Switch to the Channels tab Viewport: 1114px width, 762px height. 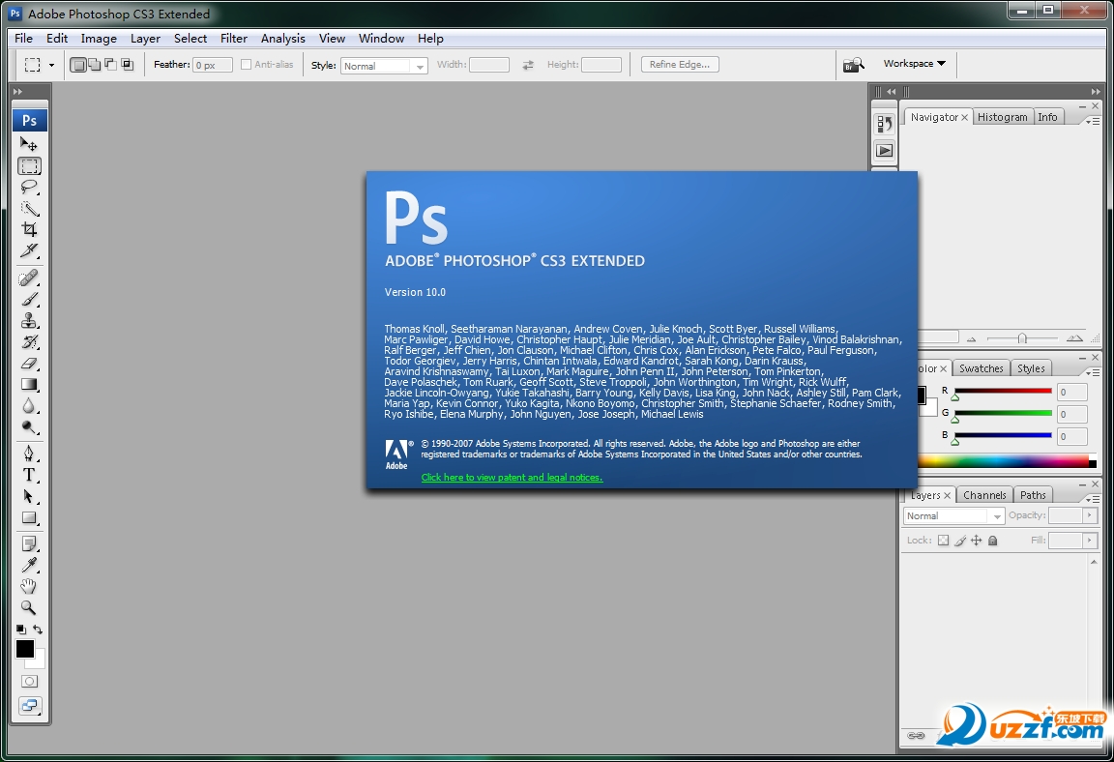click(x=984, y=494)
